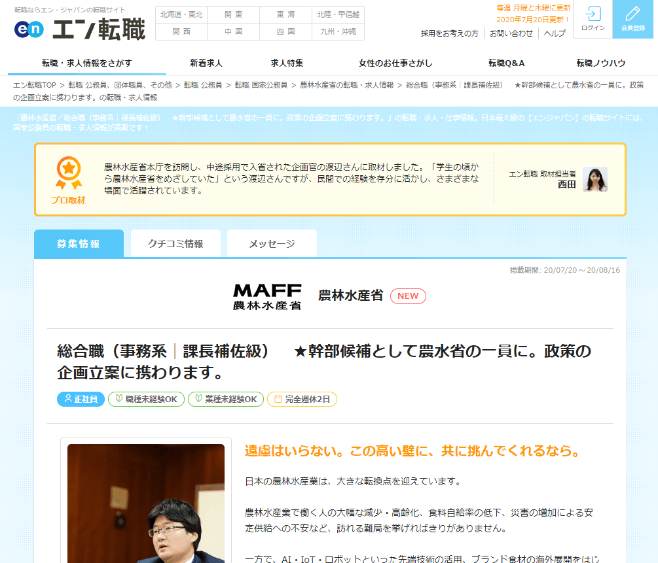Screen dimensions: 658x563
Task: Click the MAFF 農林水産省 logo
Action: 267,296
